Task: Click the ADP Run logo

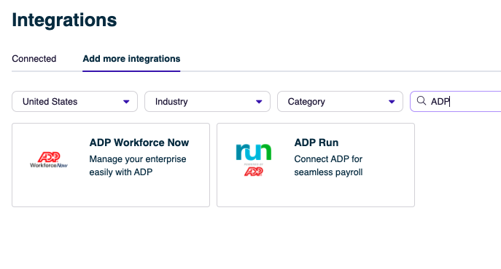Action: (254, 160)
